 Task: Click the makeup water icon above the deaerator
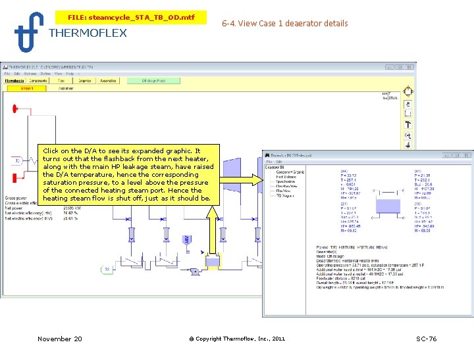(187, 242)
